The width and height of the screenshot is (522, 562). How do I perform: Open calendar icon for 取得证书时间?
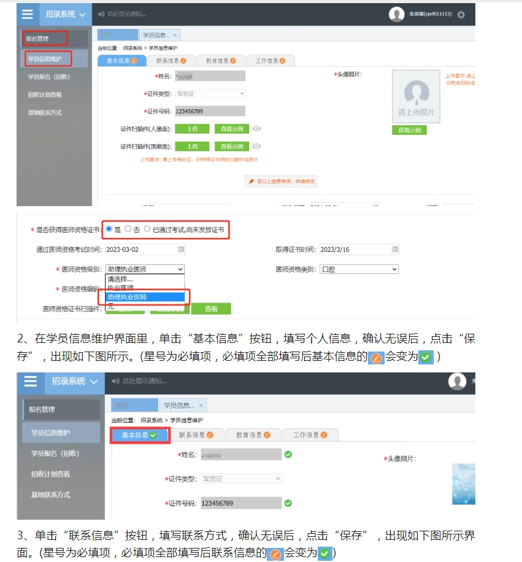394,250
